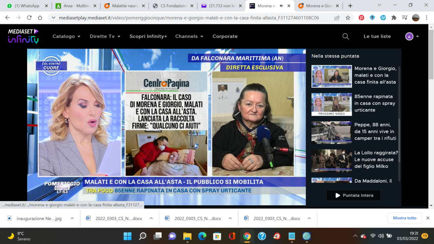
Task: Mute audio on the active Morena tab
Action: [x=281, y=6]
